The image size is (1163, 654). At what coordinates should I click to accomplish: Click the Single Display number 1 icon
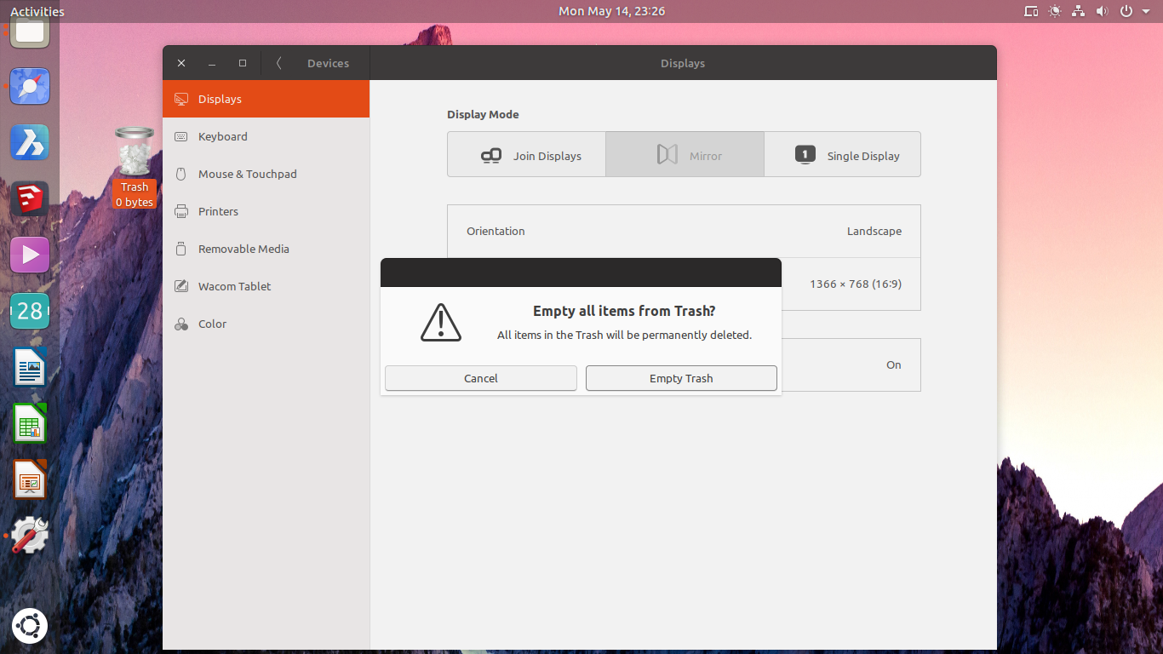point(805,155)
